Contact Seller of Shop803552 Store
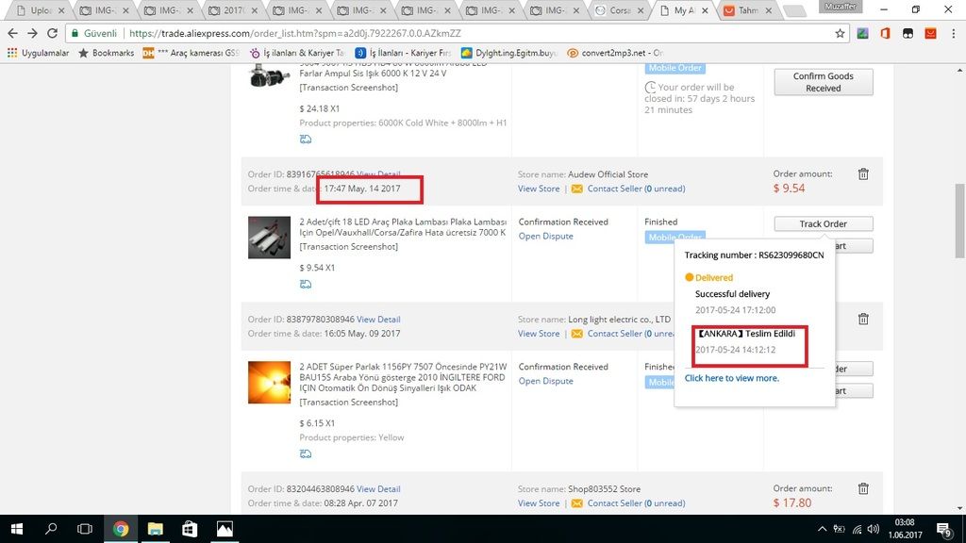Viewport: 966px width, 543px height. tap(636, 503)
